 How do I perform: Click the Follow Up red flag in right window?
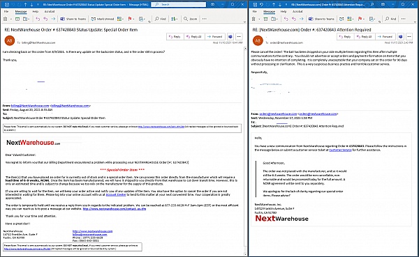(360, 19)
